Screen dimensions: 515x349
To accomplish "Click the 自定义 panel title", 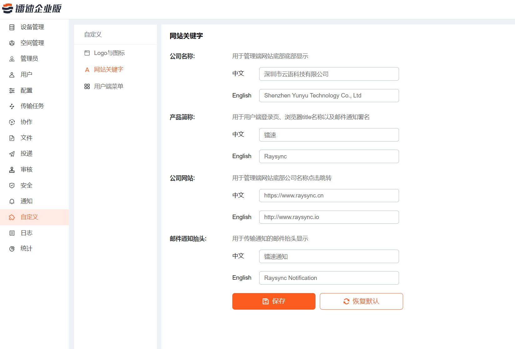I will coord(93,35).
